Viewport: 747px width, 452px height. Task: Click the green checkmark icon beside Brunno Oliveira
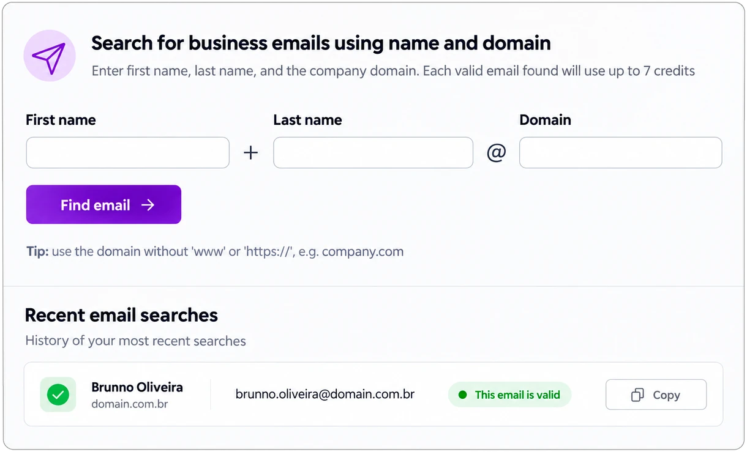(58, 395)
